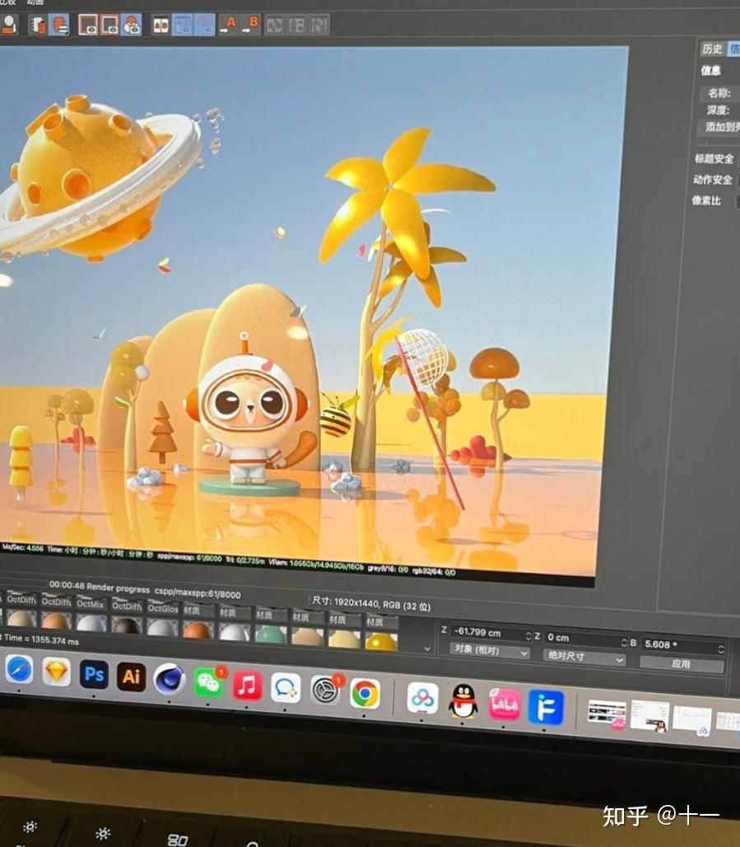Click the stepper on the 5.608° field

(x=720, y=648)
